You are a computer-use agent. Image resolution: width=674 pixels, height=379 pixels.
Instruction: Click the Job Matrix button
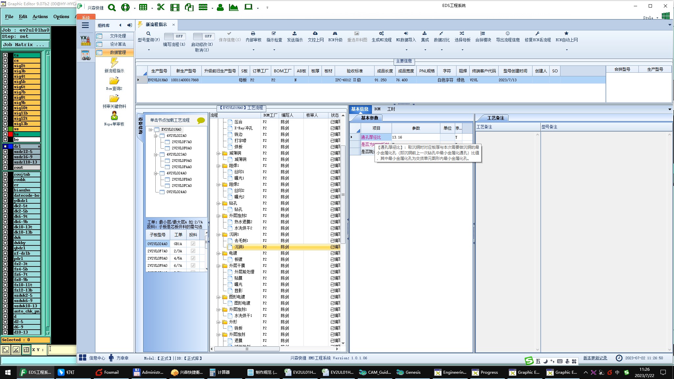[x=26, y=44]
